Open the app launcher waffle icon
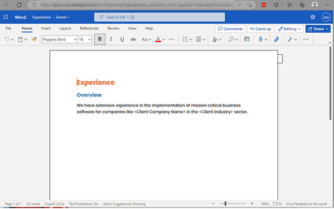The width and height of the screenshot is (334, 209). click(6, 17)
